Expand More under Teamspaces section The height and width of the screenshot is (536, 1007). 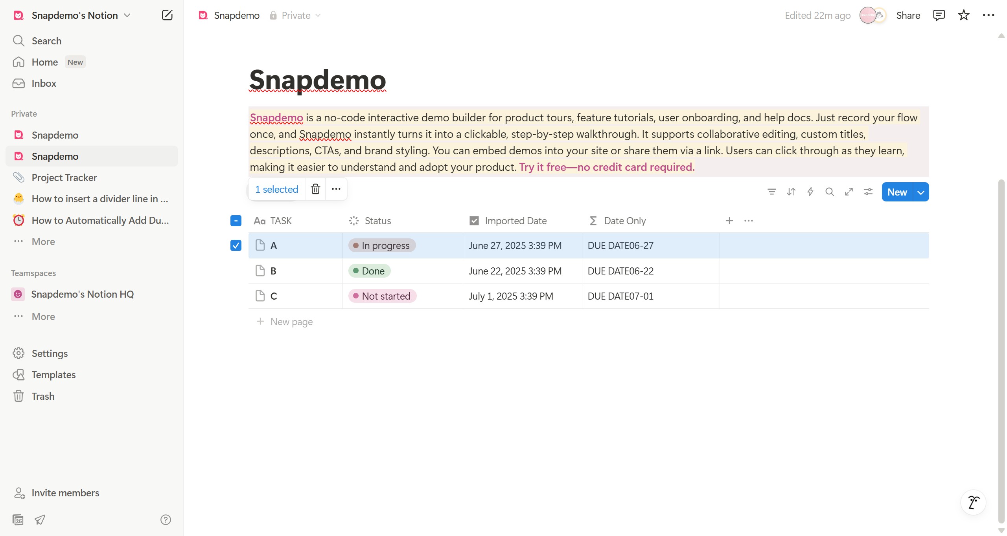click(x=92, y=316)
